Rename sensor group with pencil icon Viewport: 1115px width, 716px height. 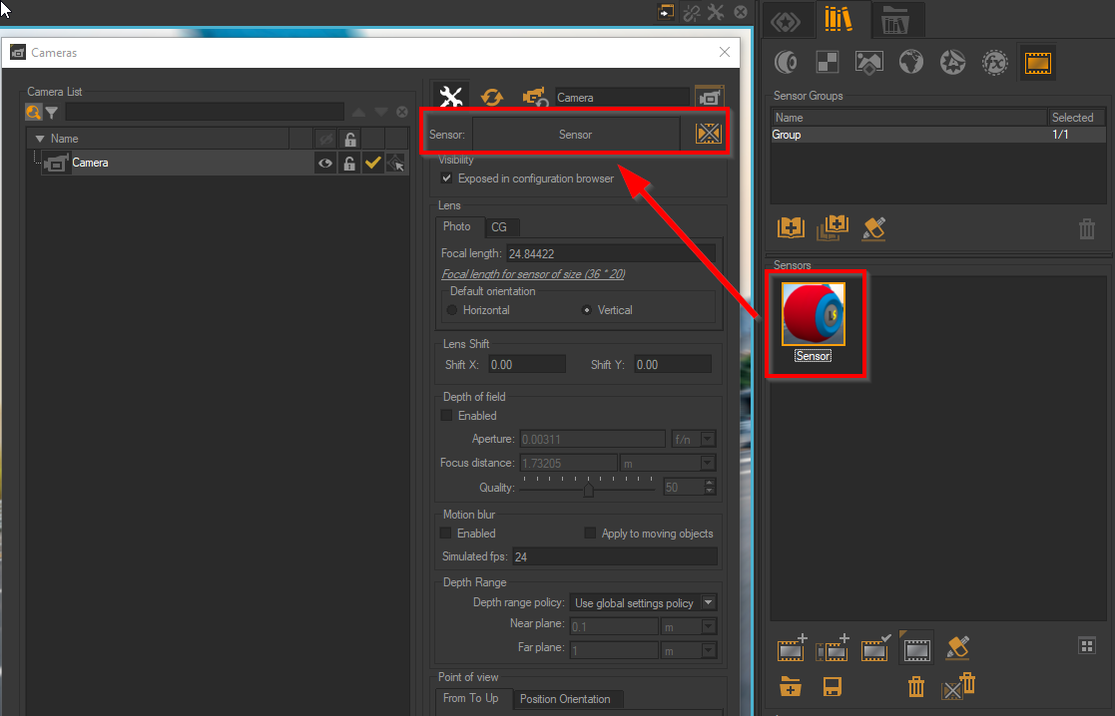tap(874, 228)
